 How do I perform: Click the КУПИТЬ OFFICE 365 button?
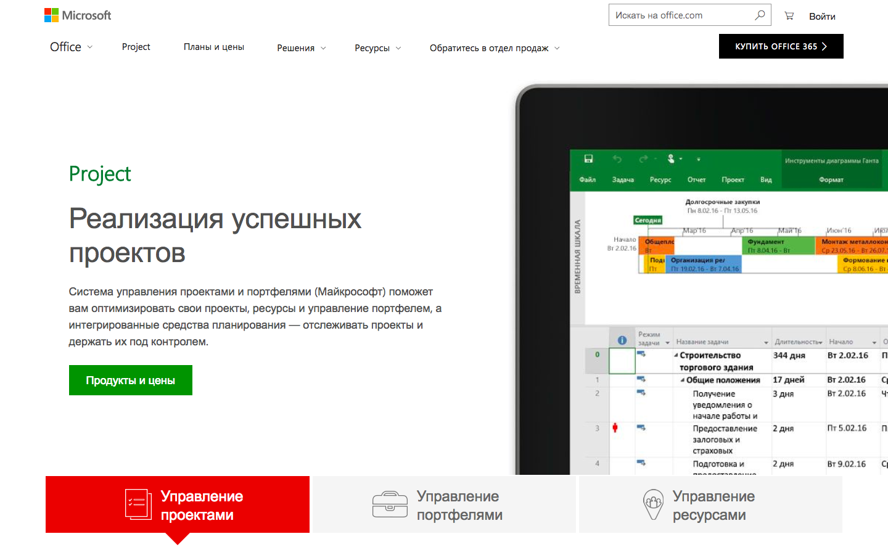(x=781, y=46)
